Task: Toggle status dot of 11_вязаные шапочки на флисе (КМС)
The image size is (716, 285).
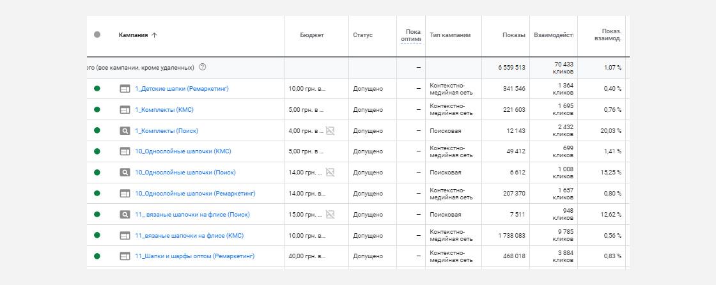Action: (x=97, y=235)
